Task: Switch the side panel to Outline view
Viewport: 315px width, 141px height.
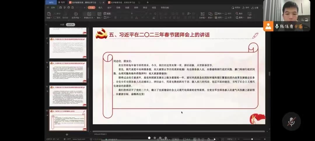Action: (x=62, y=25)
